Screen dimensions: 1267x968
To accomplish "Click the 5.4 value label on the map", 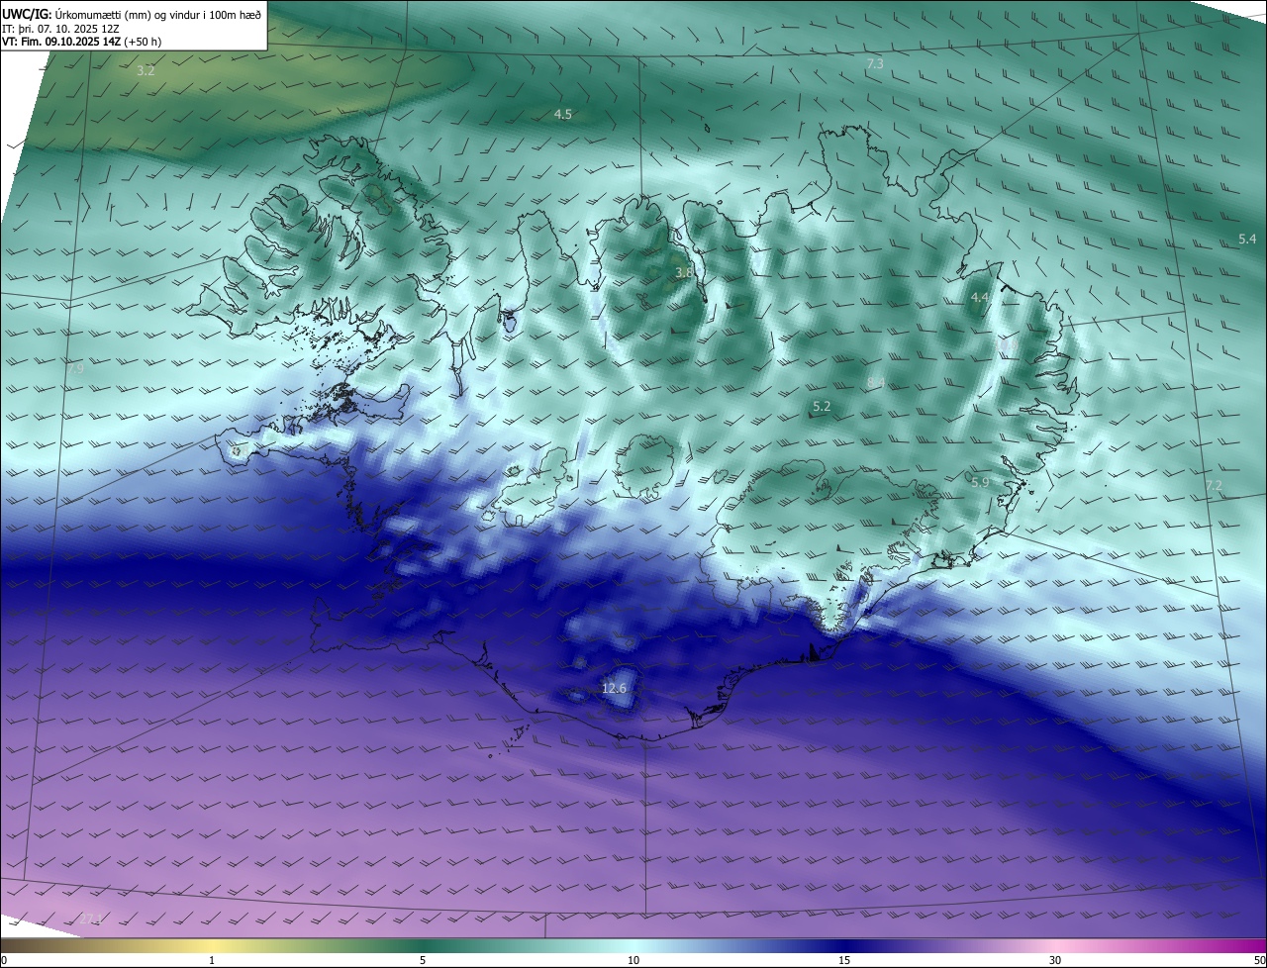I will [1247, 239].
